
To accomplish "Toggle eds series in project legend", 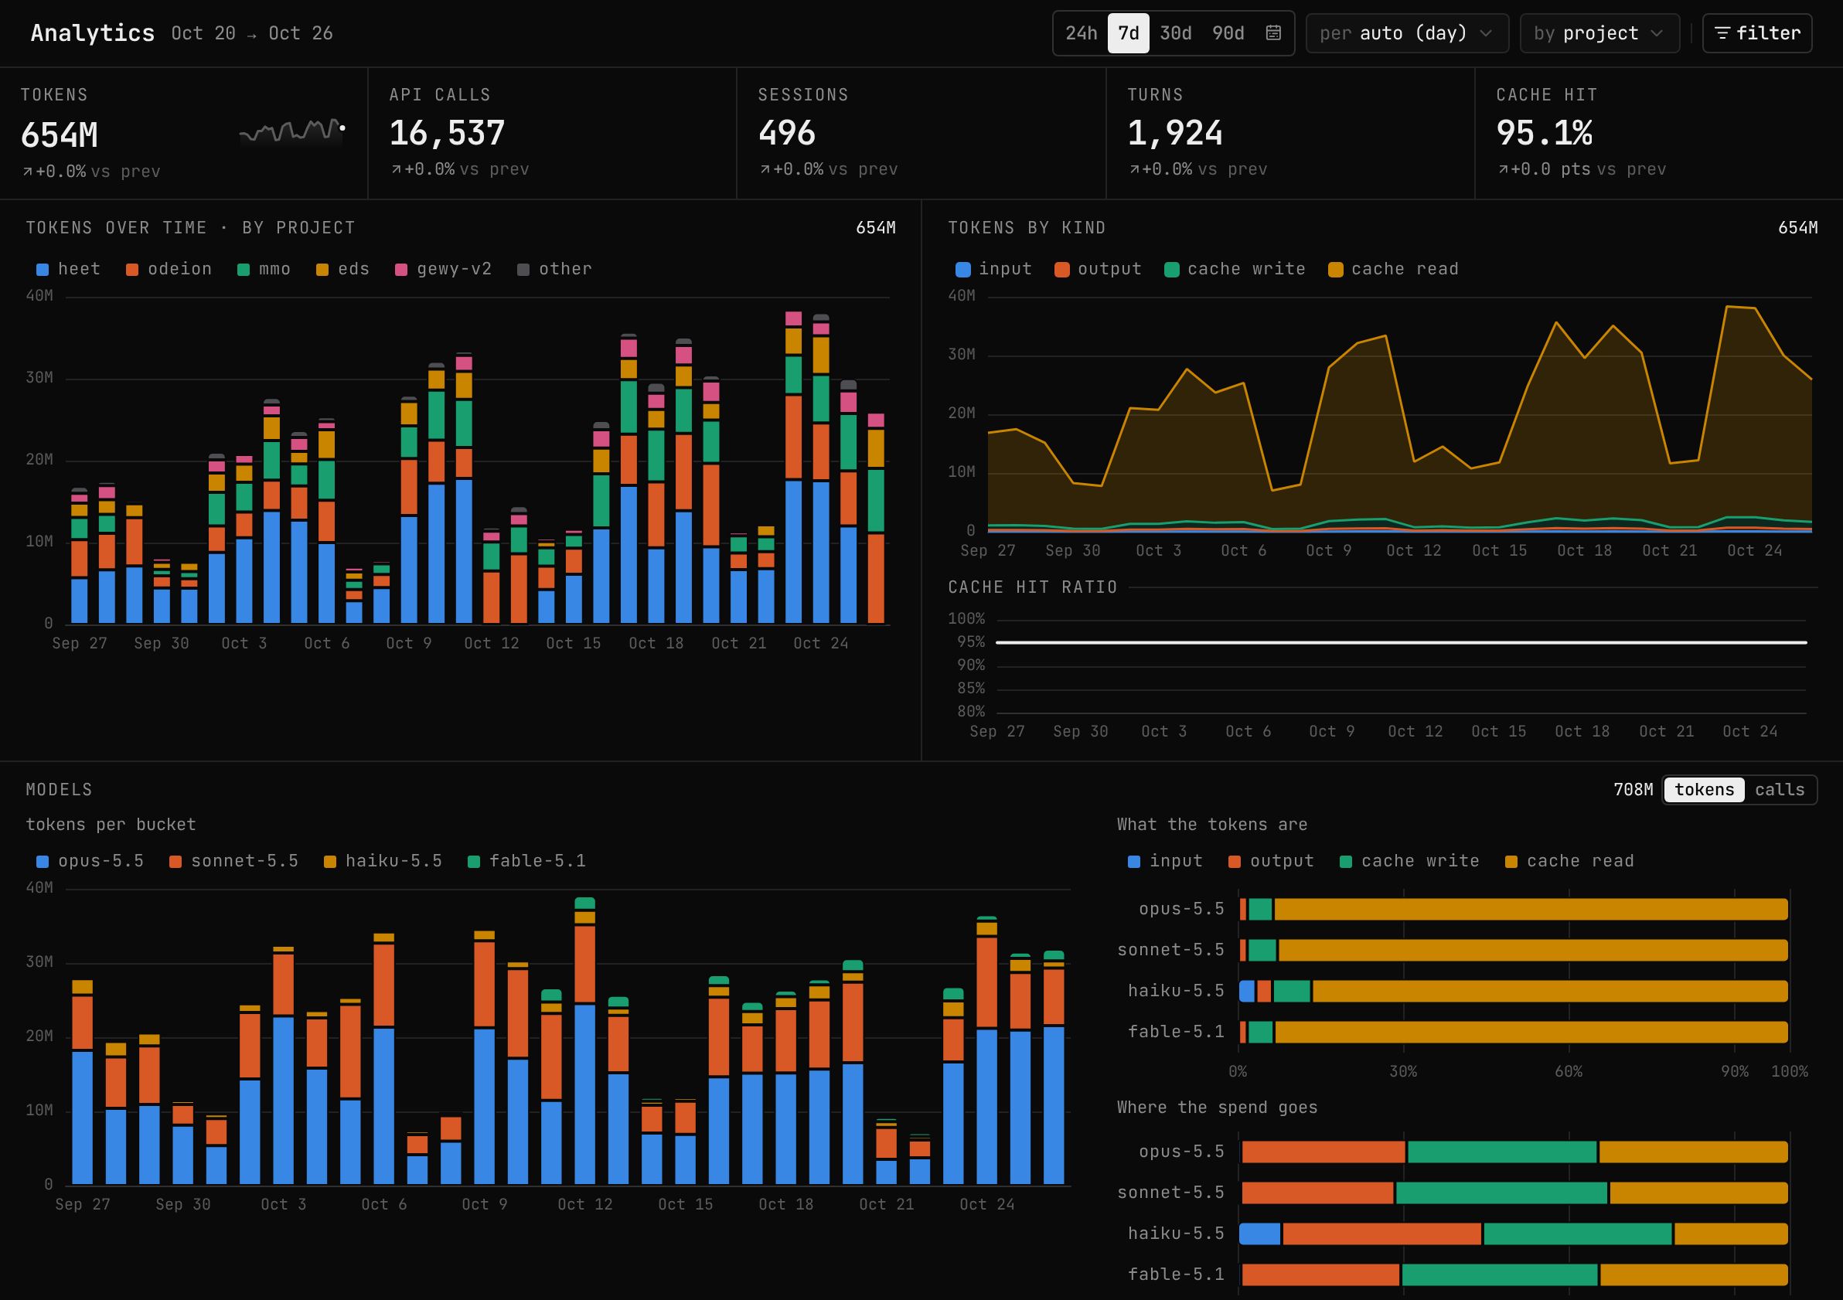I will 342,269.
